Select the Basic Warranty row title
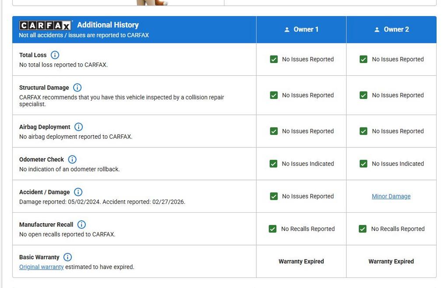 coord(39,257)
